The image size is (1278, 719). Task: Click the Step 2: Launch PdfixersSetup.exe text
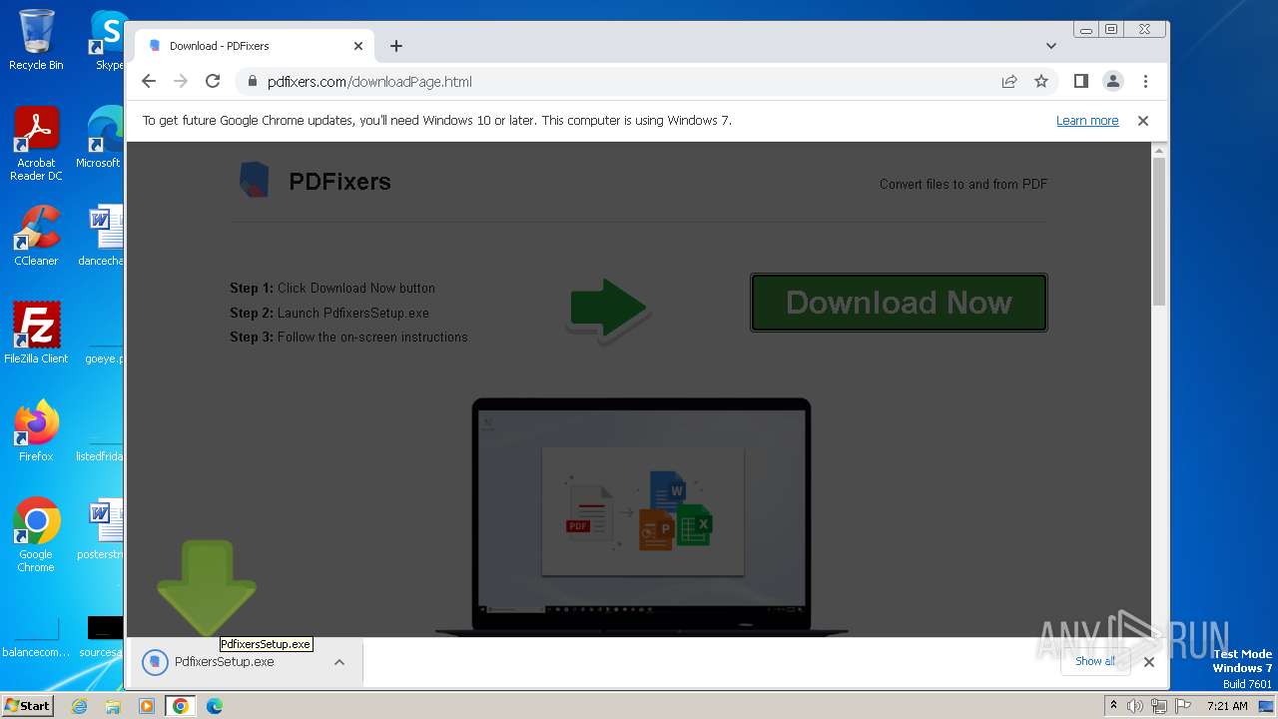click(x=329, y=313)
